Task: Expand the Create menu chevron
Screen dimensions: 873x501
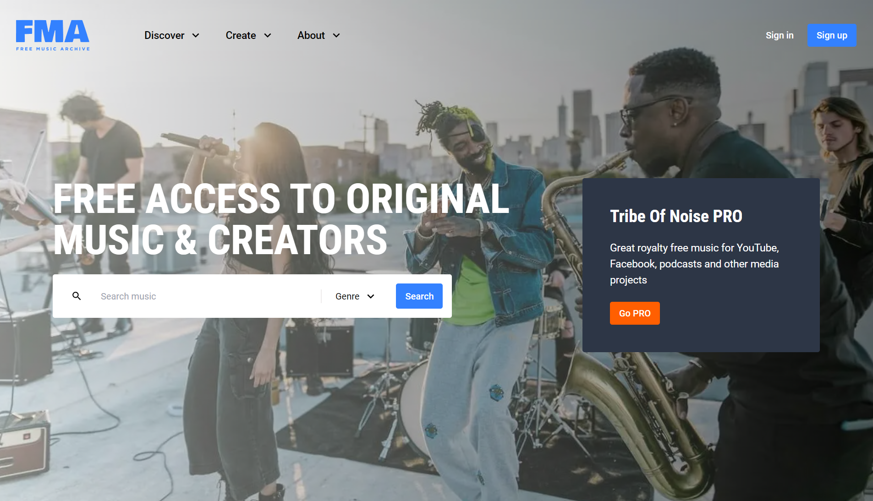Action: (268, 35)
